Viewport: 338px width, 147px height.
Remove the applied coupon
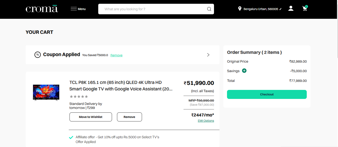(x=116, y=55)
